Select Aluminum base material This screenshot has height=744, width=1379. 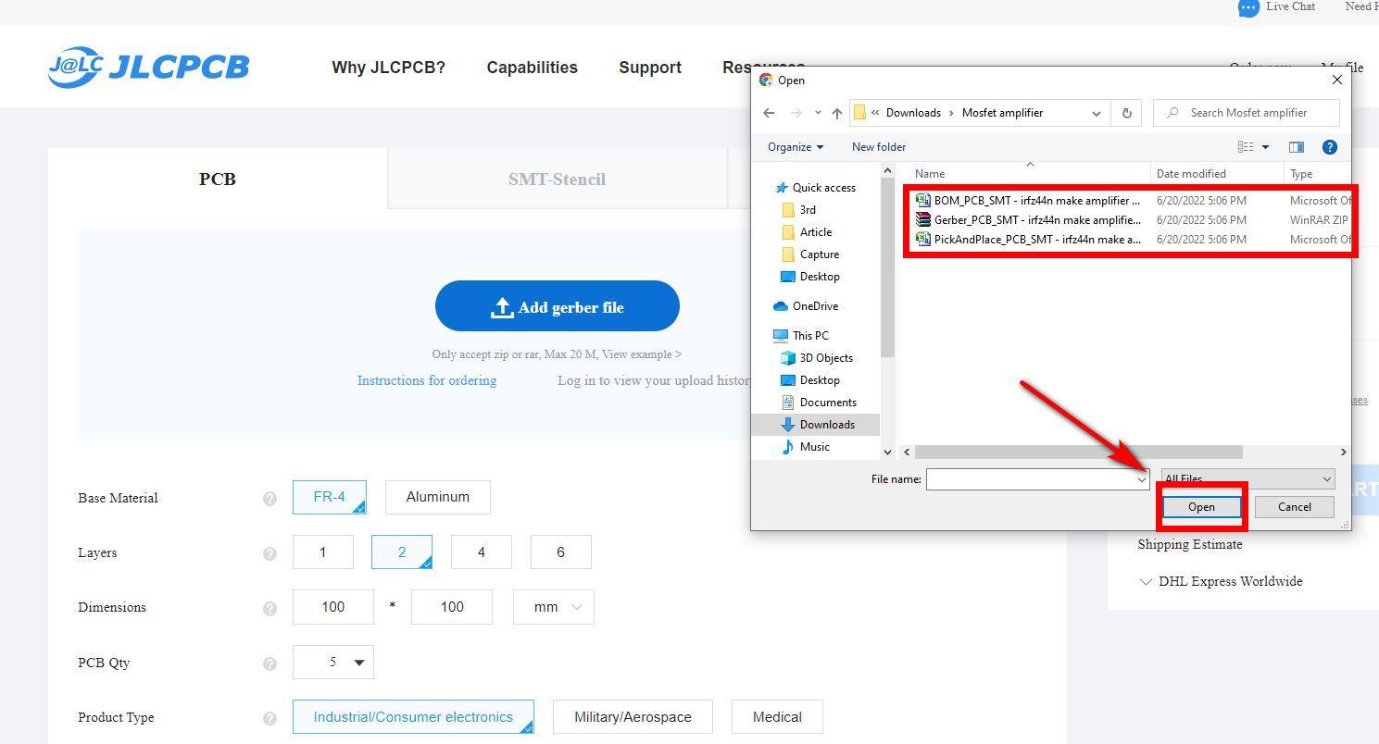437,497
